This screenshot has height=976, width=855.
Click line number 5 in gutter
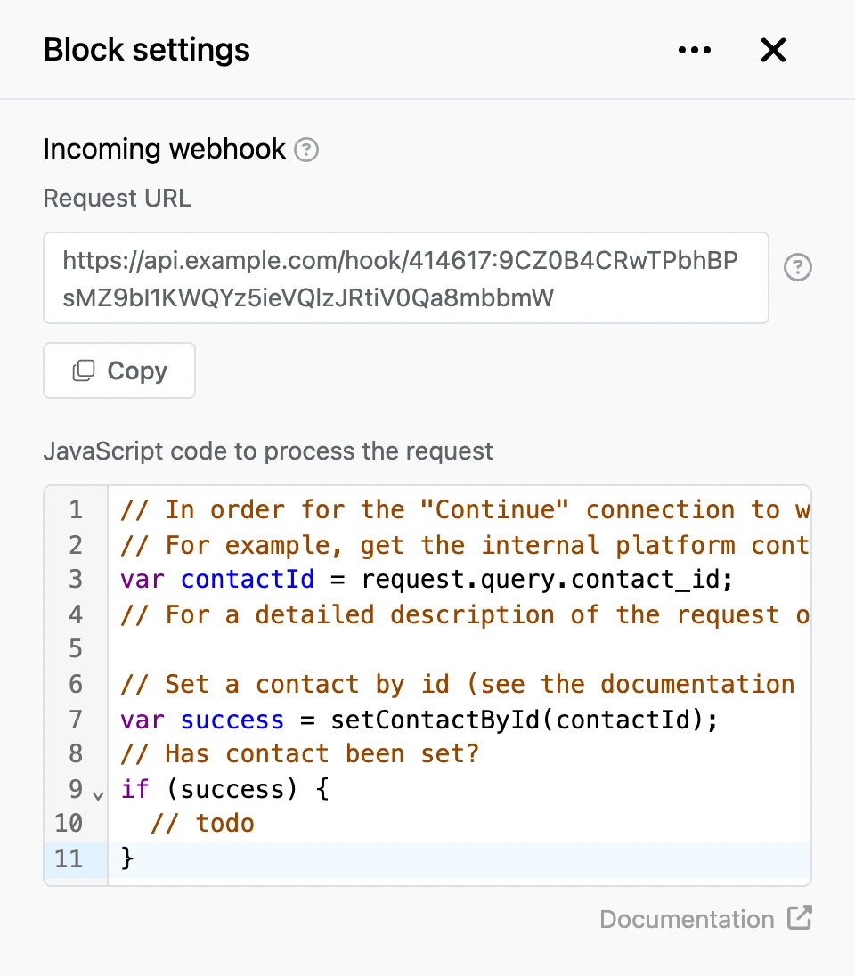pos(76,648)
